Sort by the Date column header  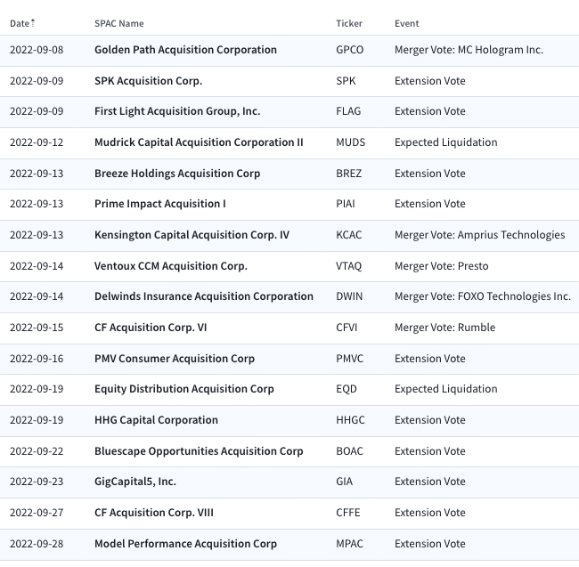coord(22,23)
